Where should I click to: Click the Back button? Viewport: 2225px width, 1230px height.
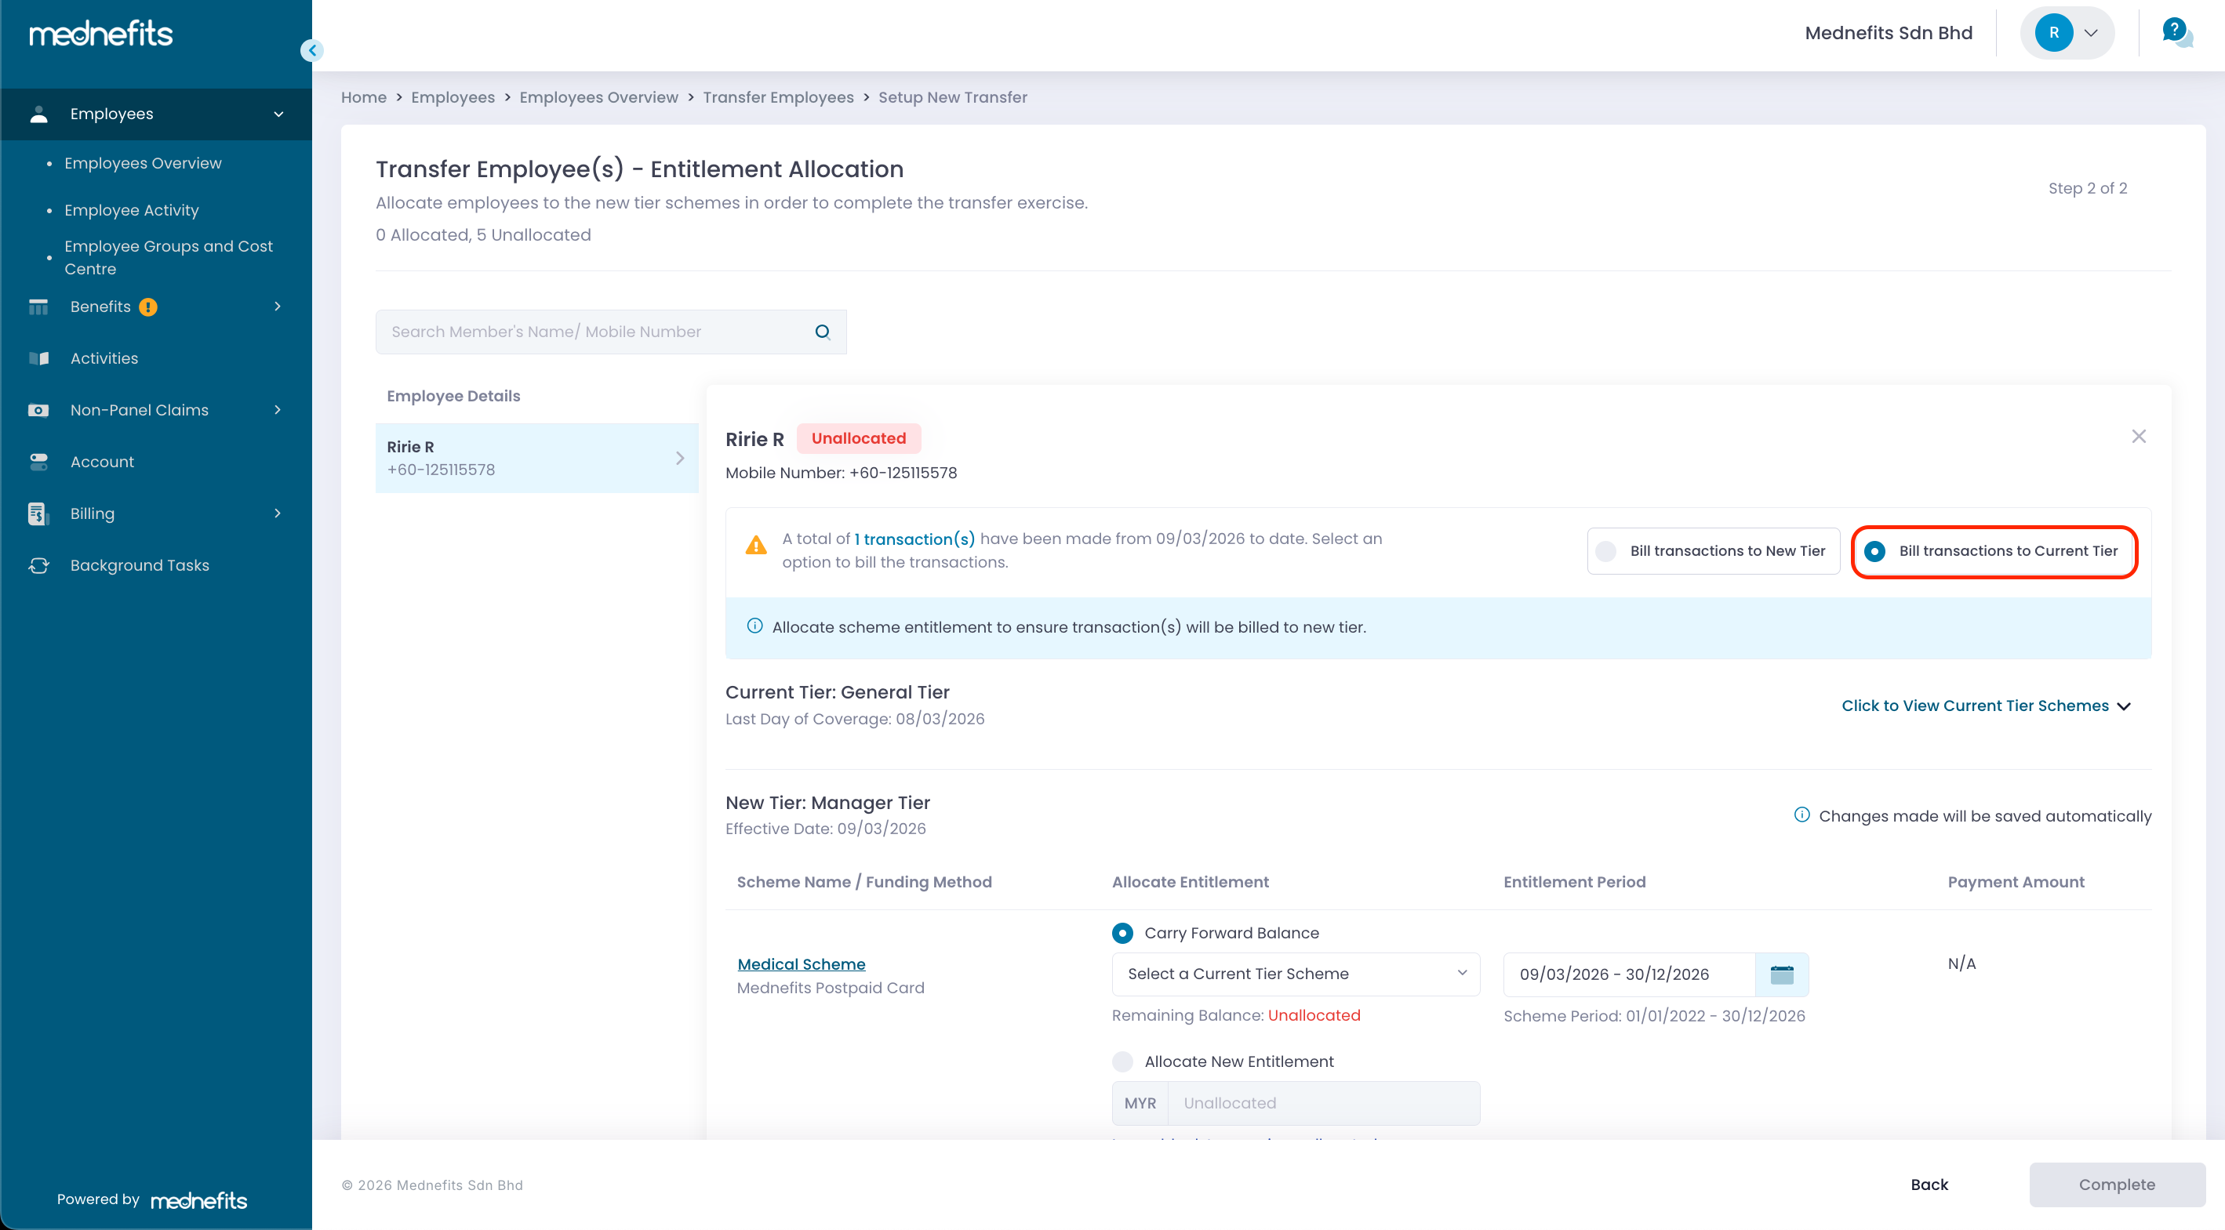(x=1929, y=1185)
